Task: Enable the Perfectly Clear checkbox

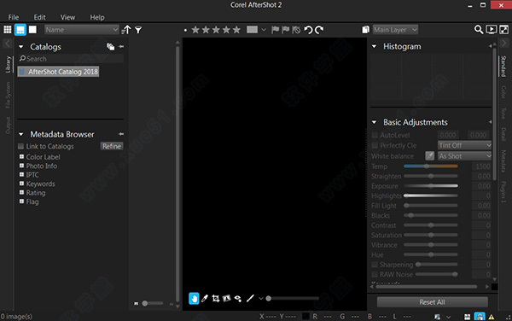Action: [375, 145]
